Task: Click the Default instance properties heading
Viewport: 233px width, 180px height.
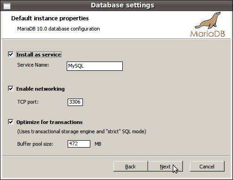Action: tap(50, 19)
